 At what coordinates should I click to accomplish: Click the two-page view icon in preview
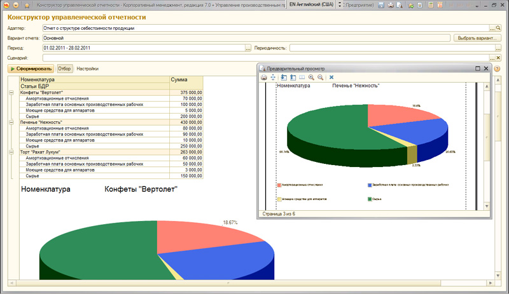tap(302, 77)
